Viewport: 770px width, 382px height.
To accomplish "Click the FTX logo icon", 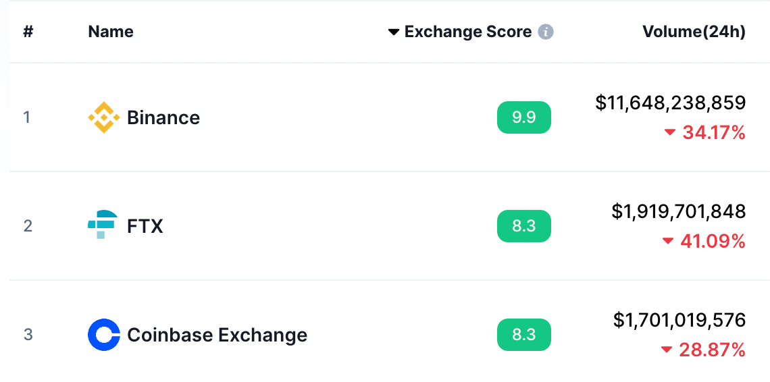I will click(103, 224).
